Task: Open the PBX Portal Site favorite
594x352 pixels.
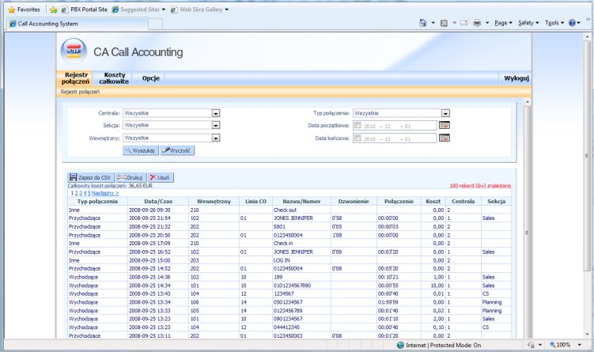Action: [85, 9]
